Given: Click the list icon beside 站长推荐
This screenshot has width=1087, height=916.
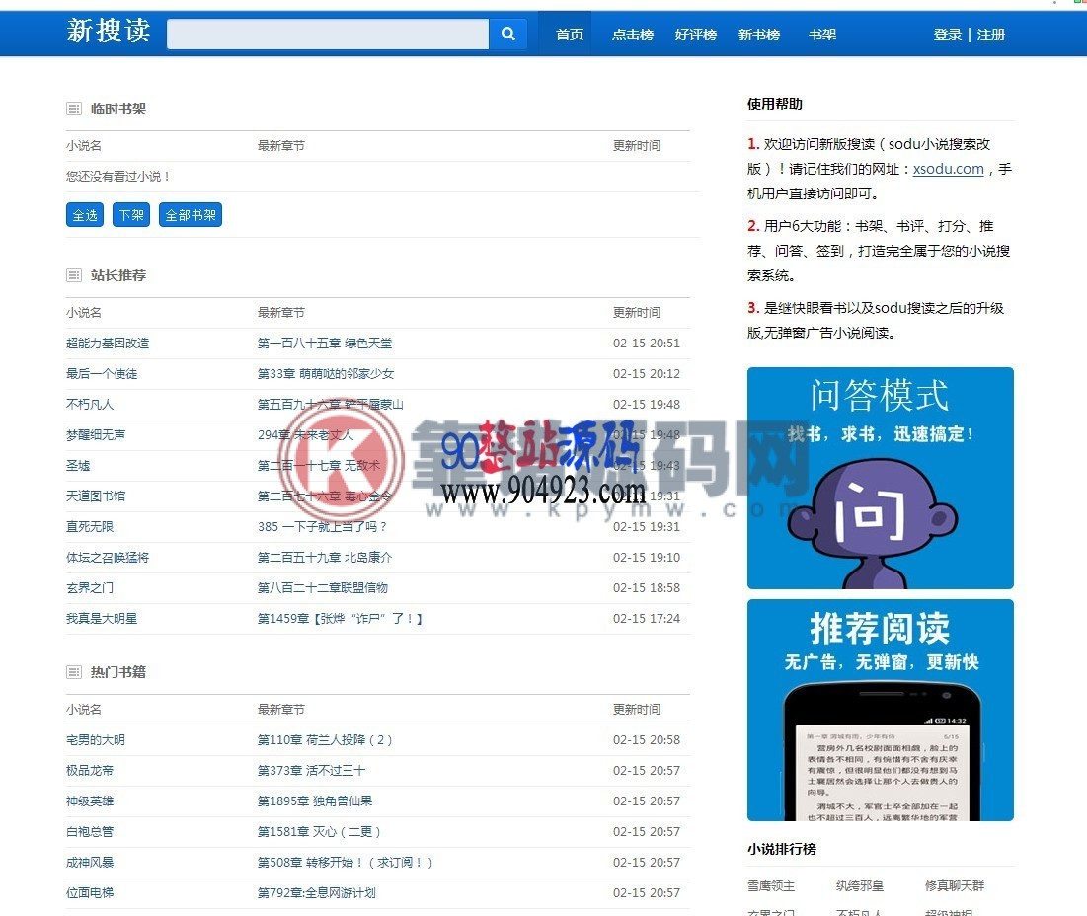Looking at the screenshot, I should (x=73, y=275).
